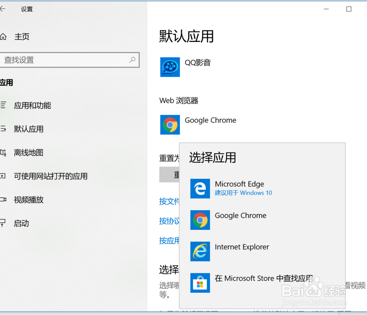Screen dimensions: 367x315
Task: Click the Microsoft Edge name in popup
Action: click(239, 184)
